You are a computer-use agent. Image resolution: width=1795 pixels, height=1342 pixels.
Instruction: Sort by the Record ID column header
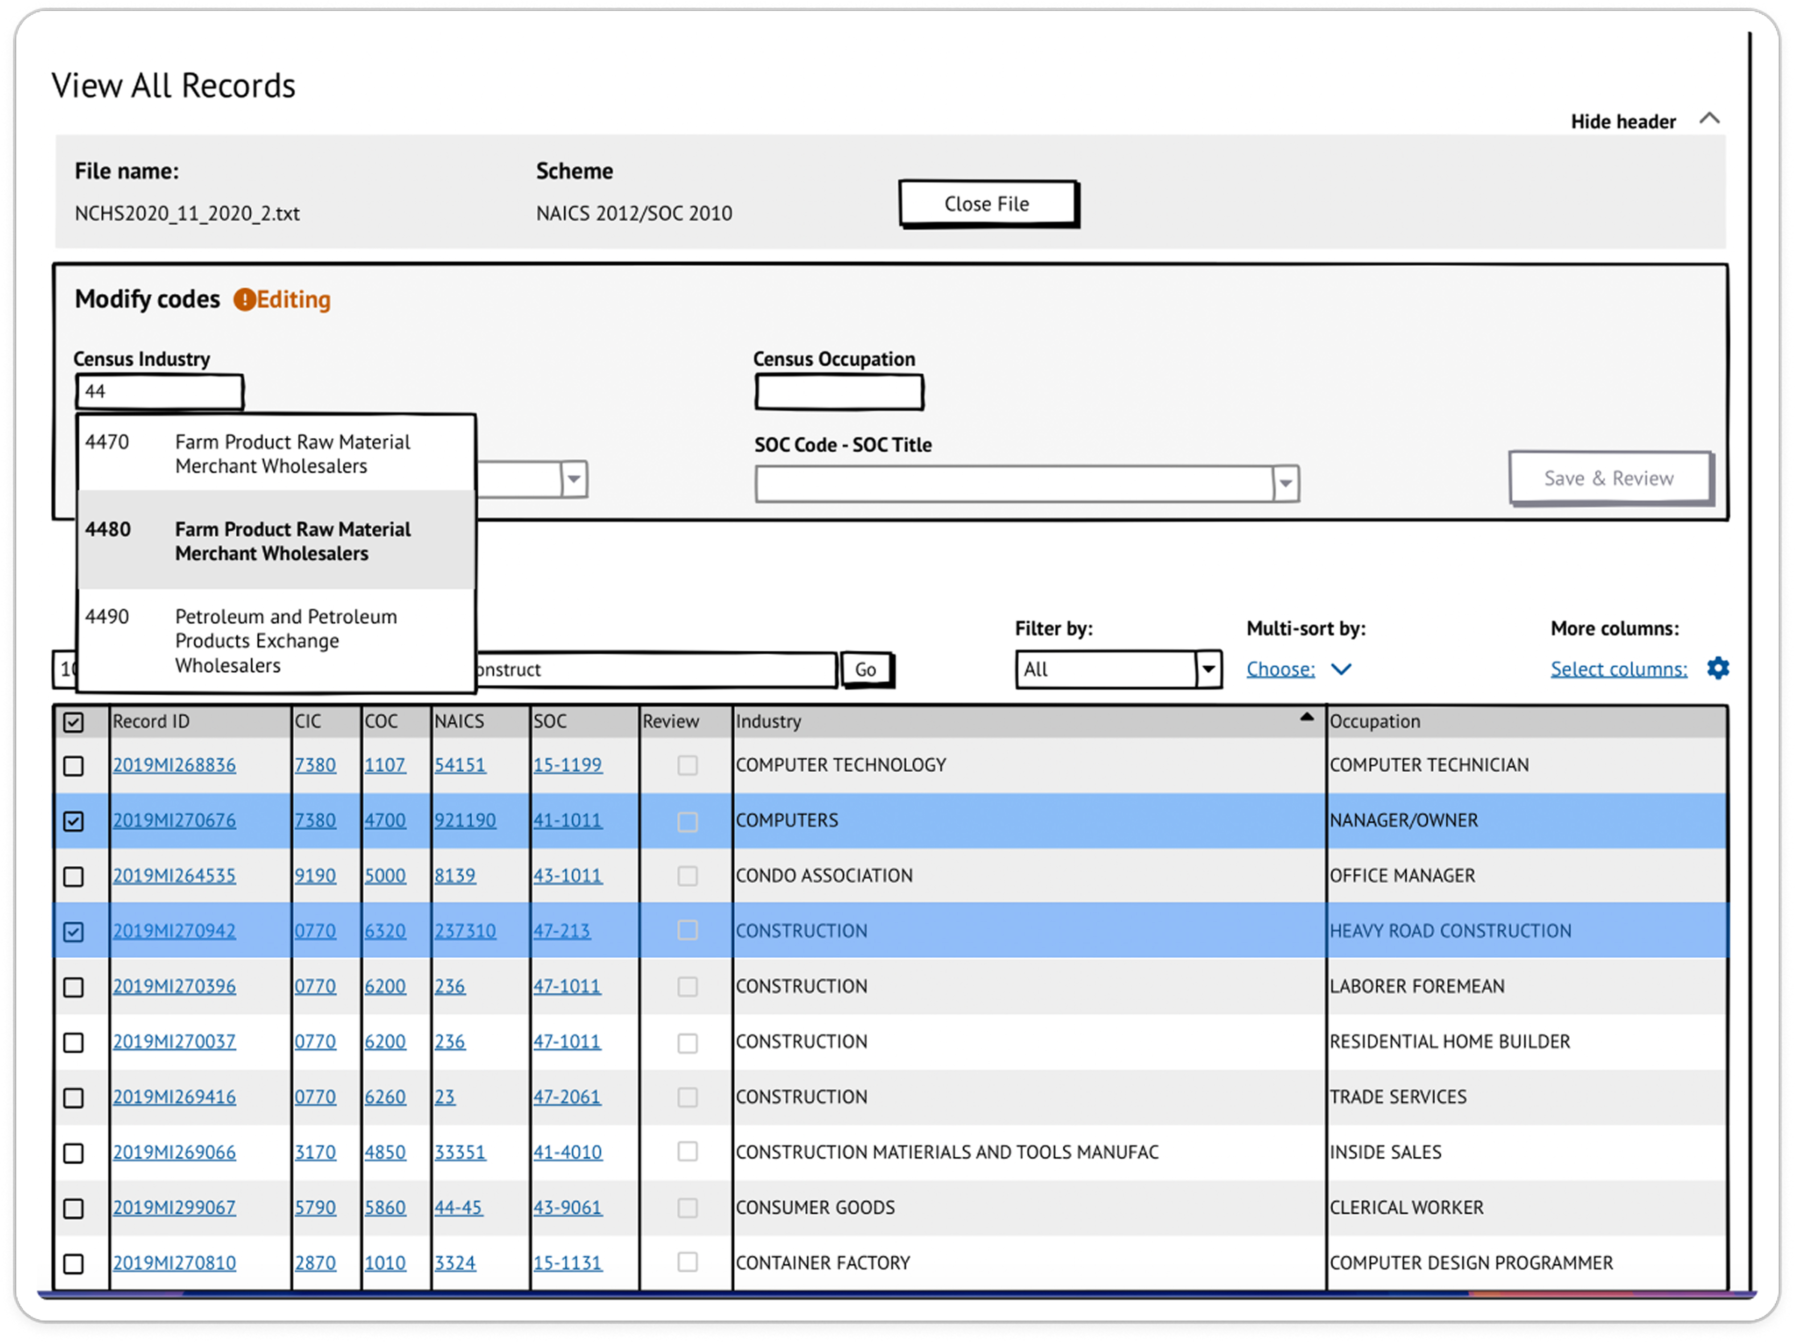pos(151,722)
